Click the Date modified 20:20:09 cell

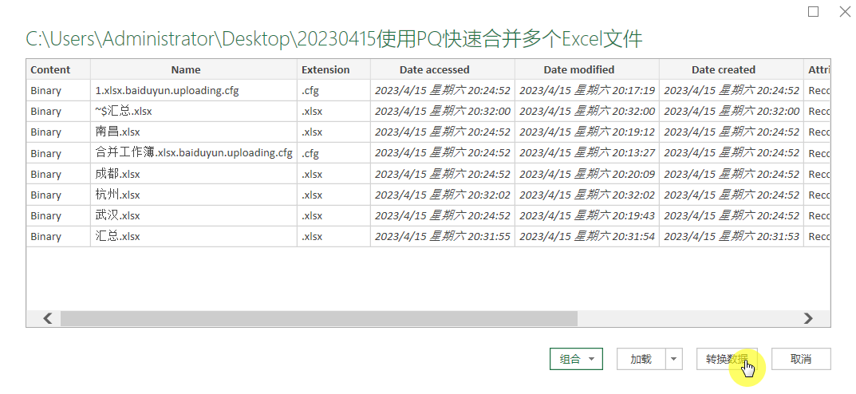pos(586,174)
